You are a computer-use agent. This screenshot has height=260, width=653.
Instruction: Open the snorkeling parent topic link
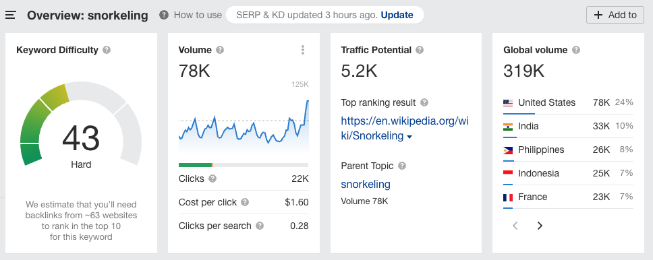[366, 185]
